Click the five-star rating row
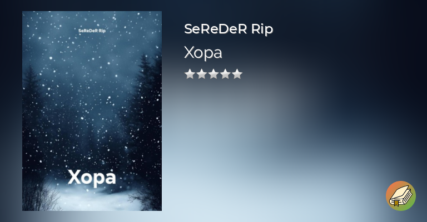427x222 pixels. (213, 74)
